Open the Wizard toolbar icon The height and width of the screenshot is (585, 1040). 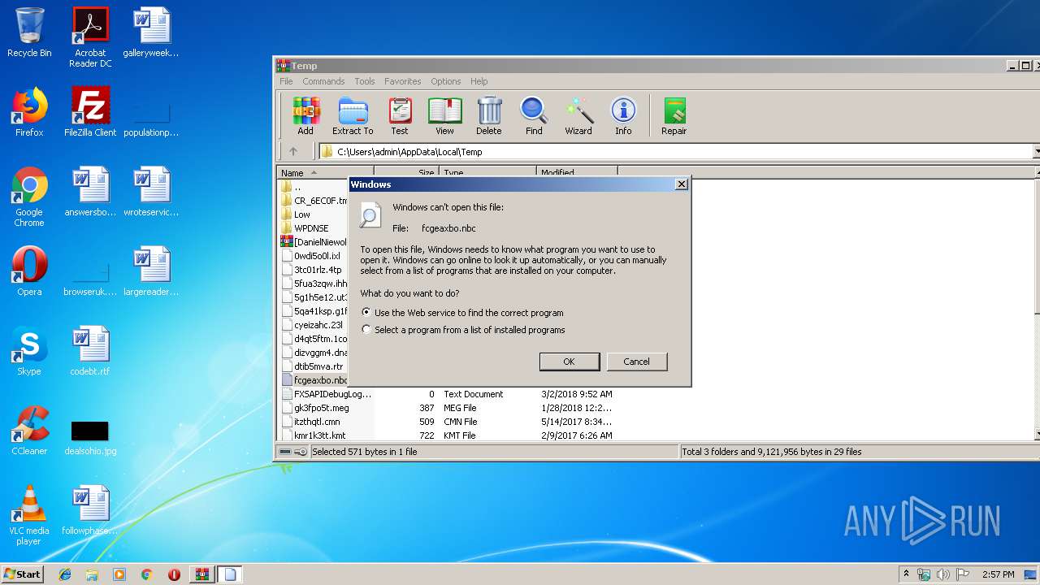point(578,116)
